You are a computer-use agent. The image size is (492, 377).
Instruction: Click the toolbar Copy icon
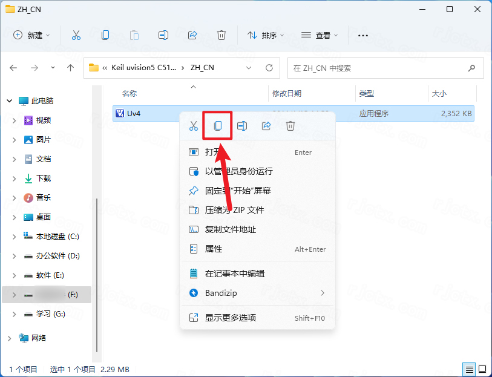105,35
